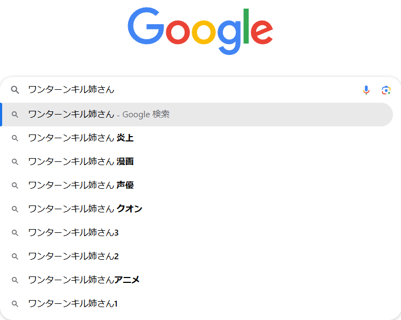Click magnifier icon beside 漫画 suggestion
Viewport: 401px width, 320px height.
15,162
